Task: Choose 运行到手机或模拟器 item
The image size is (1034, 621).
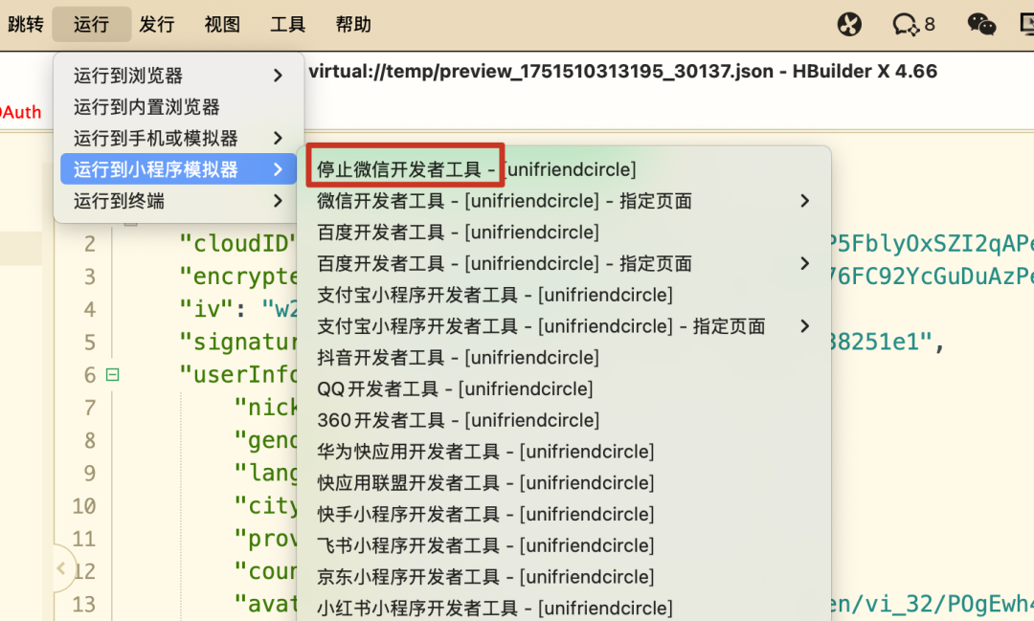Action: point(179,139)
